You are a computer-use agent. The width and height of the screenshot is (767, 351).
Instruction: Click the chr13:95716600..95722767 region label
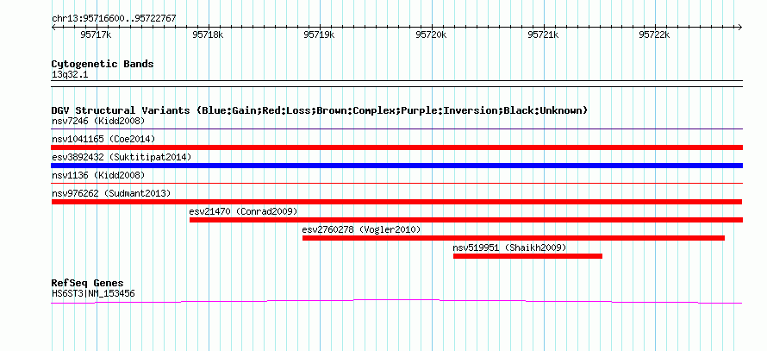coord(114,19)
